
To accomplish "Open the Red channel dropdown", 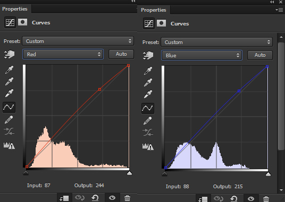I will coord(63,54).
